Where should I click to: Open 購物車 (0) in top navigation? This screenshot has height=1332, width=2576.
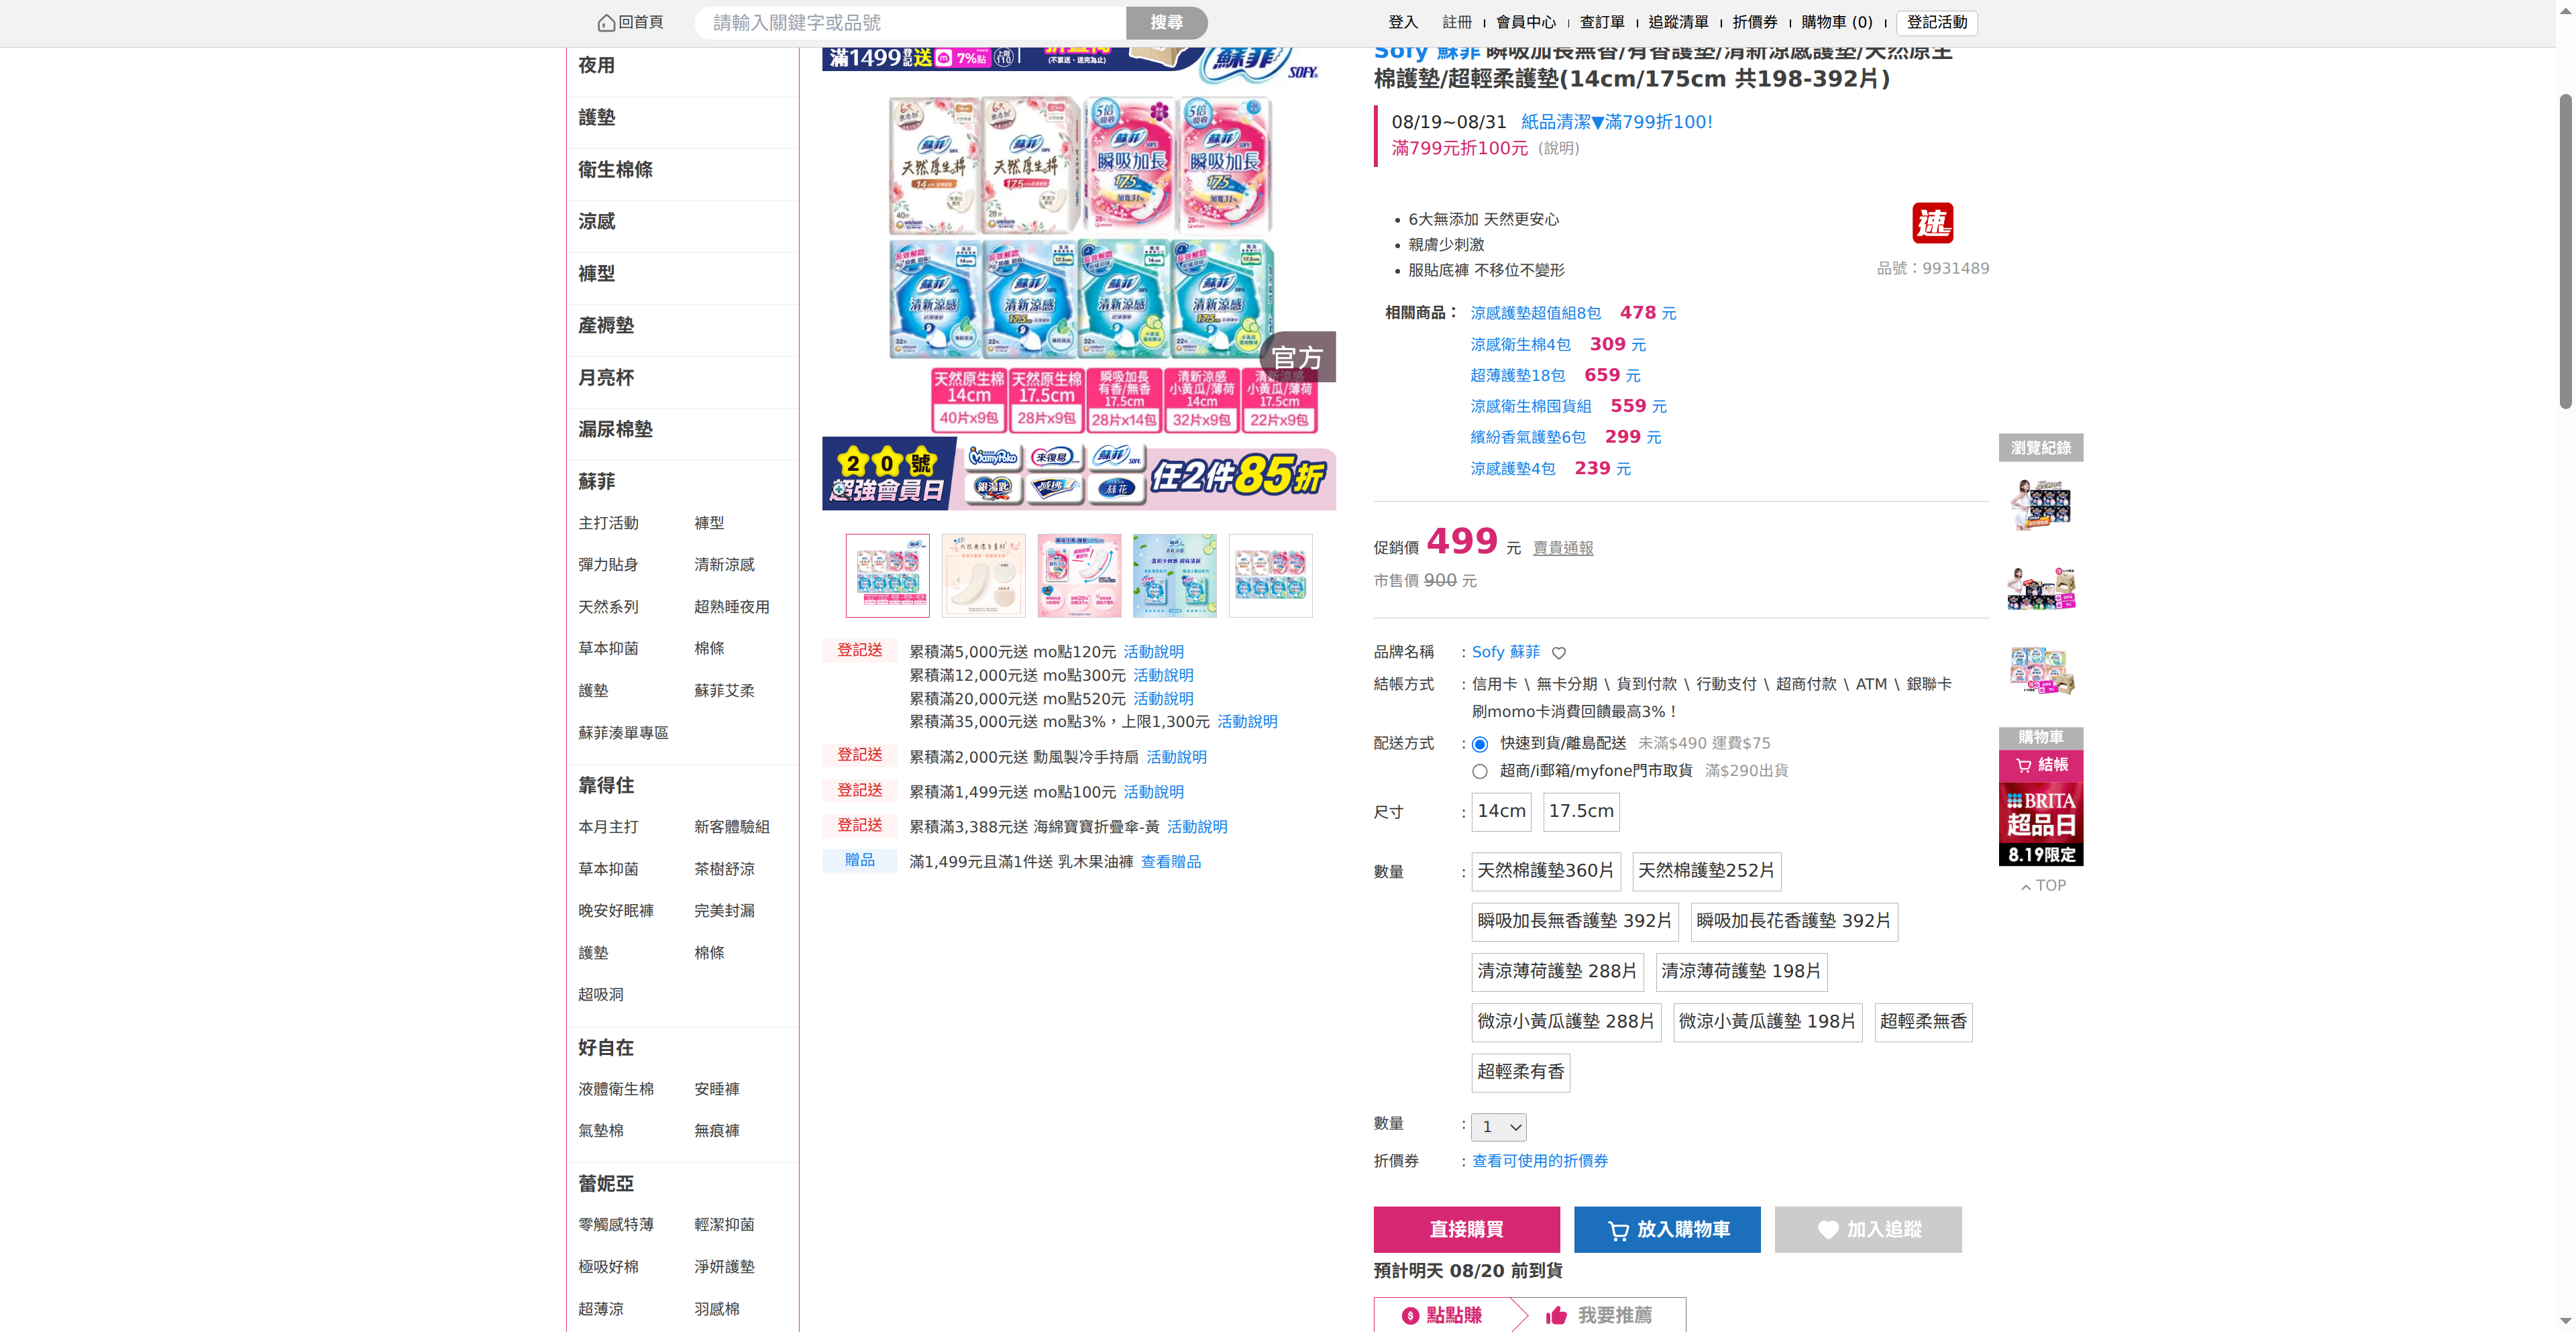[x=1836, y=23]
